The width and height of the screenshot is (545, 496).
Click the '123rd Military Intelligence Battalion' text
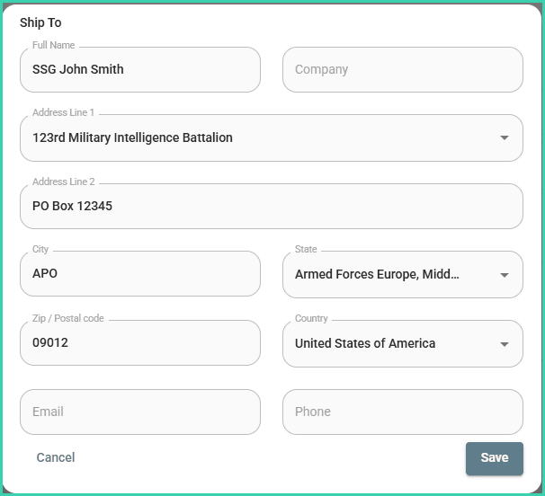tap(132, 138)
